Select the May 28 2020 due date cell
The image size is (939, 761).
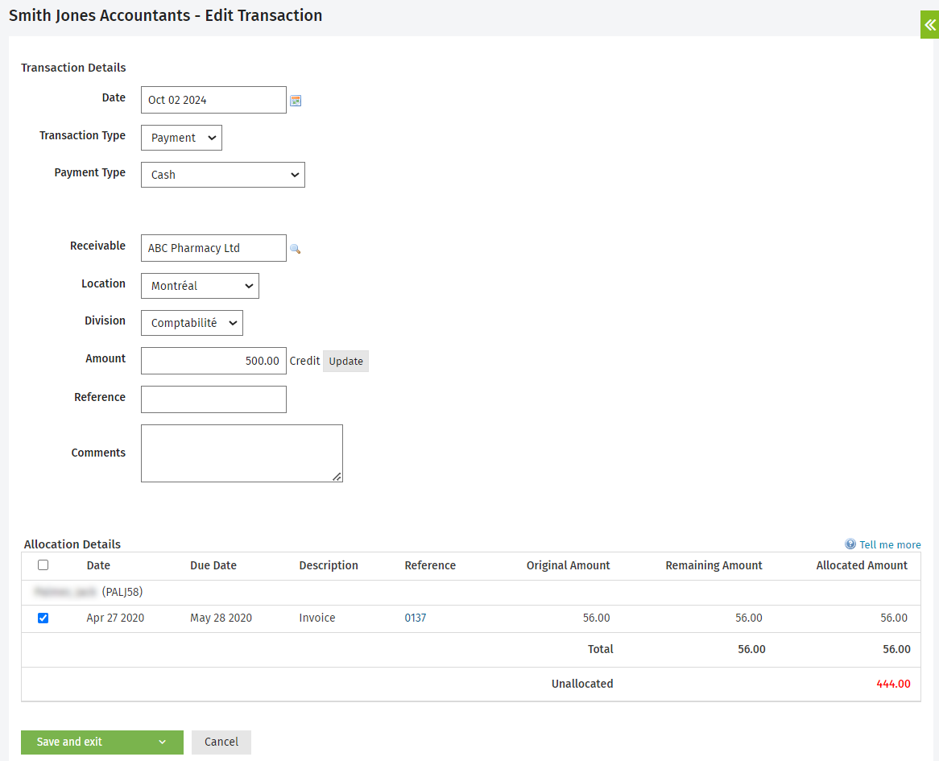coord(221,618)
